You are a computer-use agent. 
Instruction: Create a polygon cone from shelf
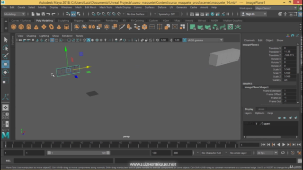(36, 27)
